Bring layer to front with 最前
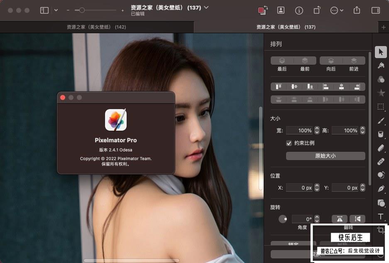 305,61
